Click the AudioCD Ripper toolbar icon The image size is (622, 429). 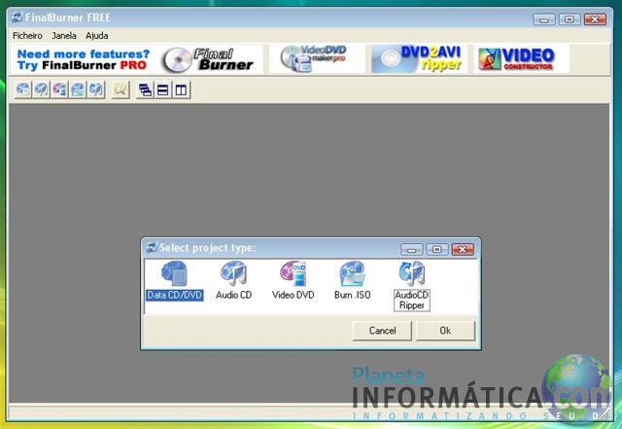95,89
